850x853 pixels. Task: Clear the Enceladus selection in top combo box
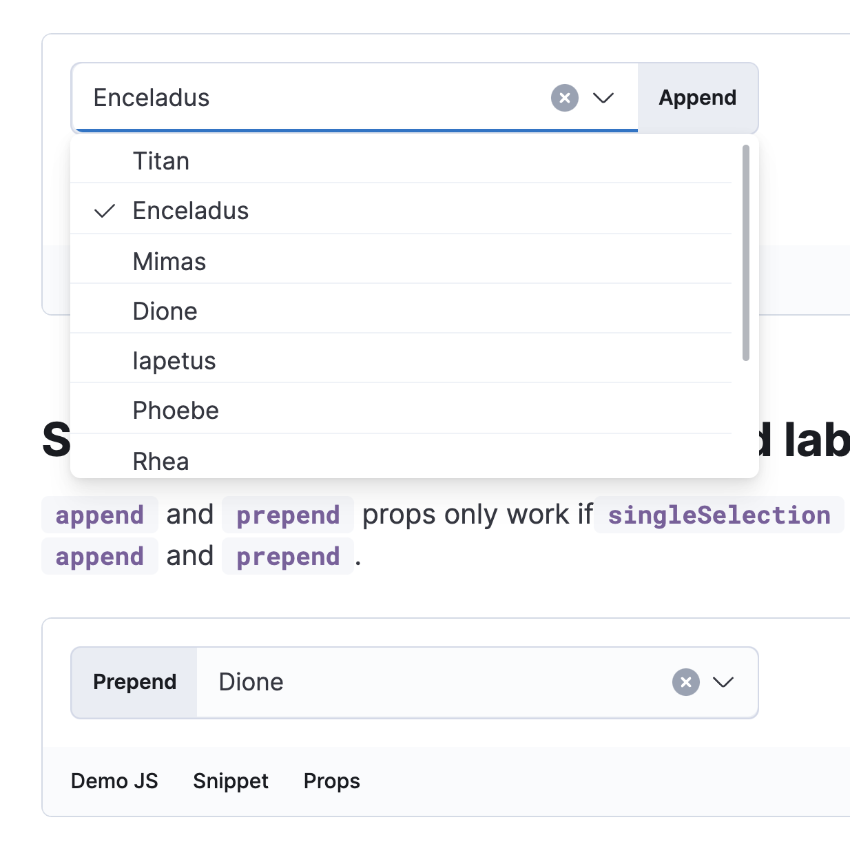coord(564,98)
